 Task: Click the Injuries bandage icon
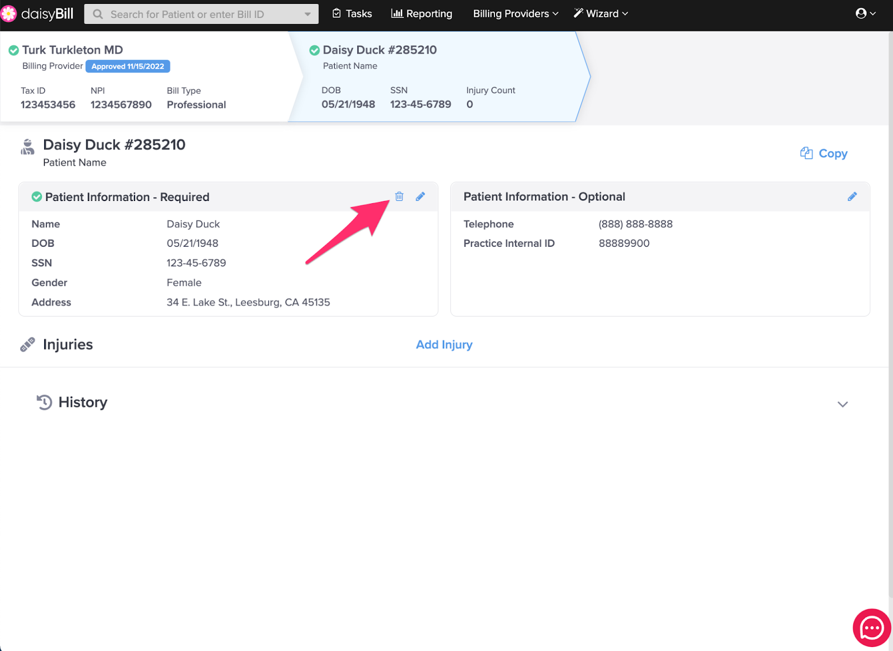coord(27,344)
